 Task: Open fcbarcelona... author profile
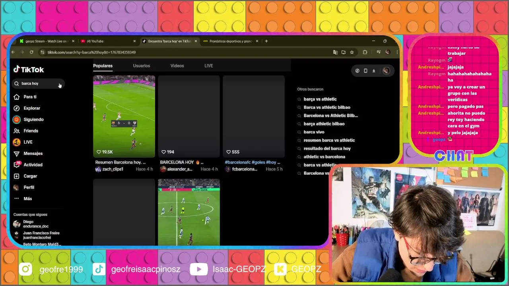pos(241,169)
